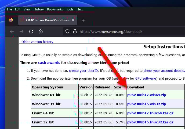Screen dimensions: 185x129
Task: Click the Setup Instructions heading
Action: (164, 47)
